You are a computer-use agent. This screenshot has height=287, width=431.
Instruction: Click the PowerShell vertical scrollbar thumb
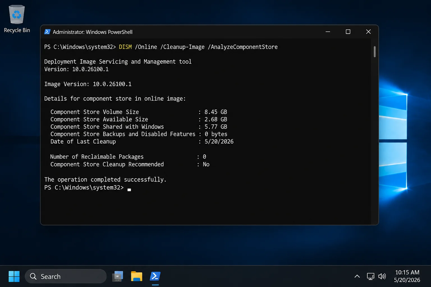(375, 52)
